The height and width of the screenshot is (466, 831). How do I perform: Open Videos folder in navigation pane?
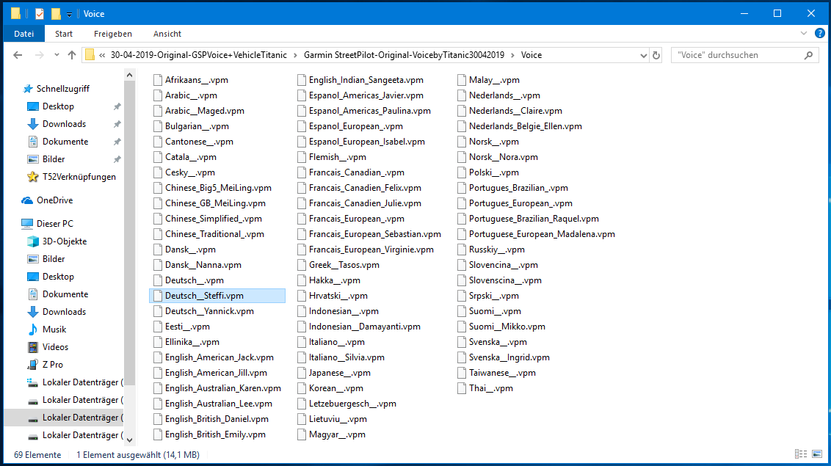55,347
